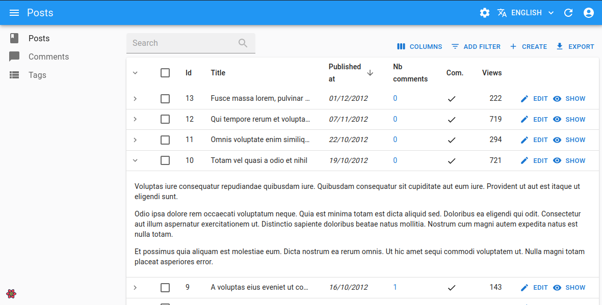Open the English language dropdown

pyautogui.click(x=526, y=13)
